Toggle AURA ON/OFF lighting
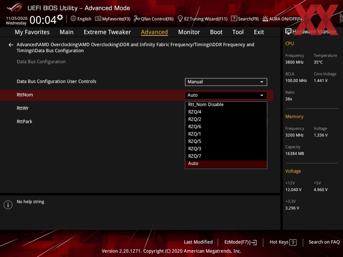The height and width of the screenshot is (257, 343). tap(282, 19)
